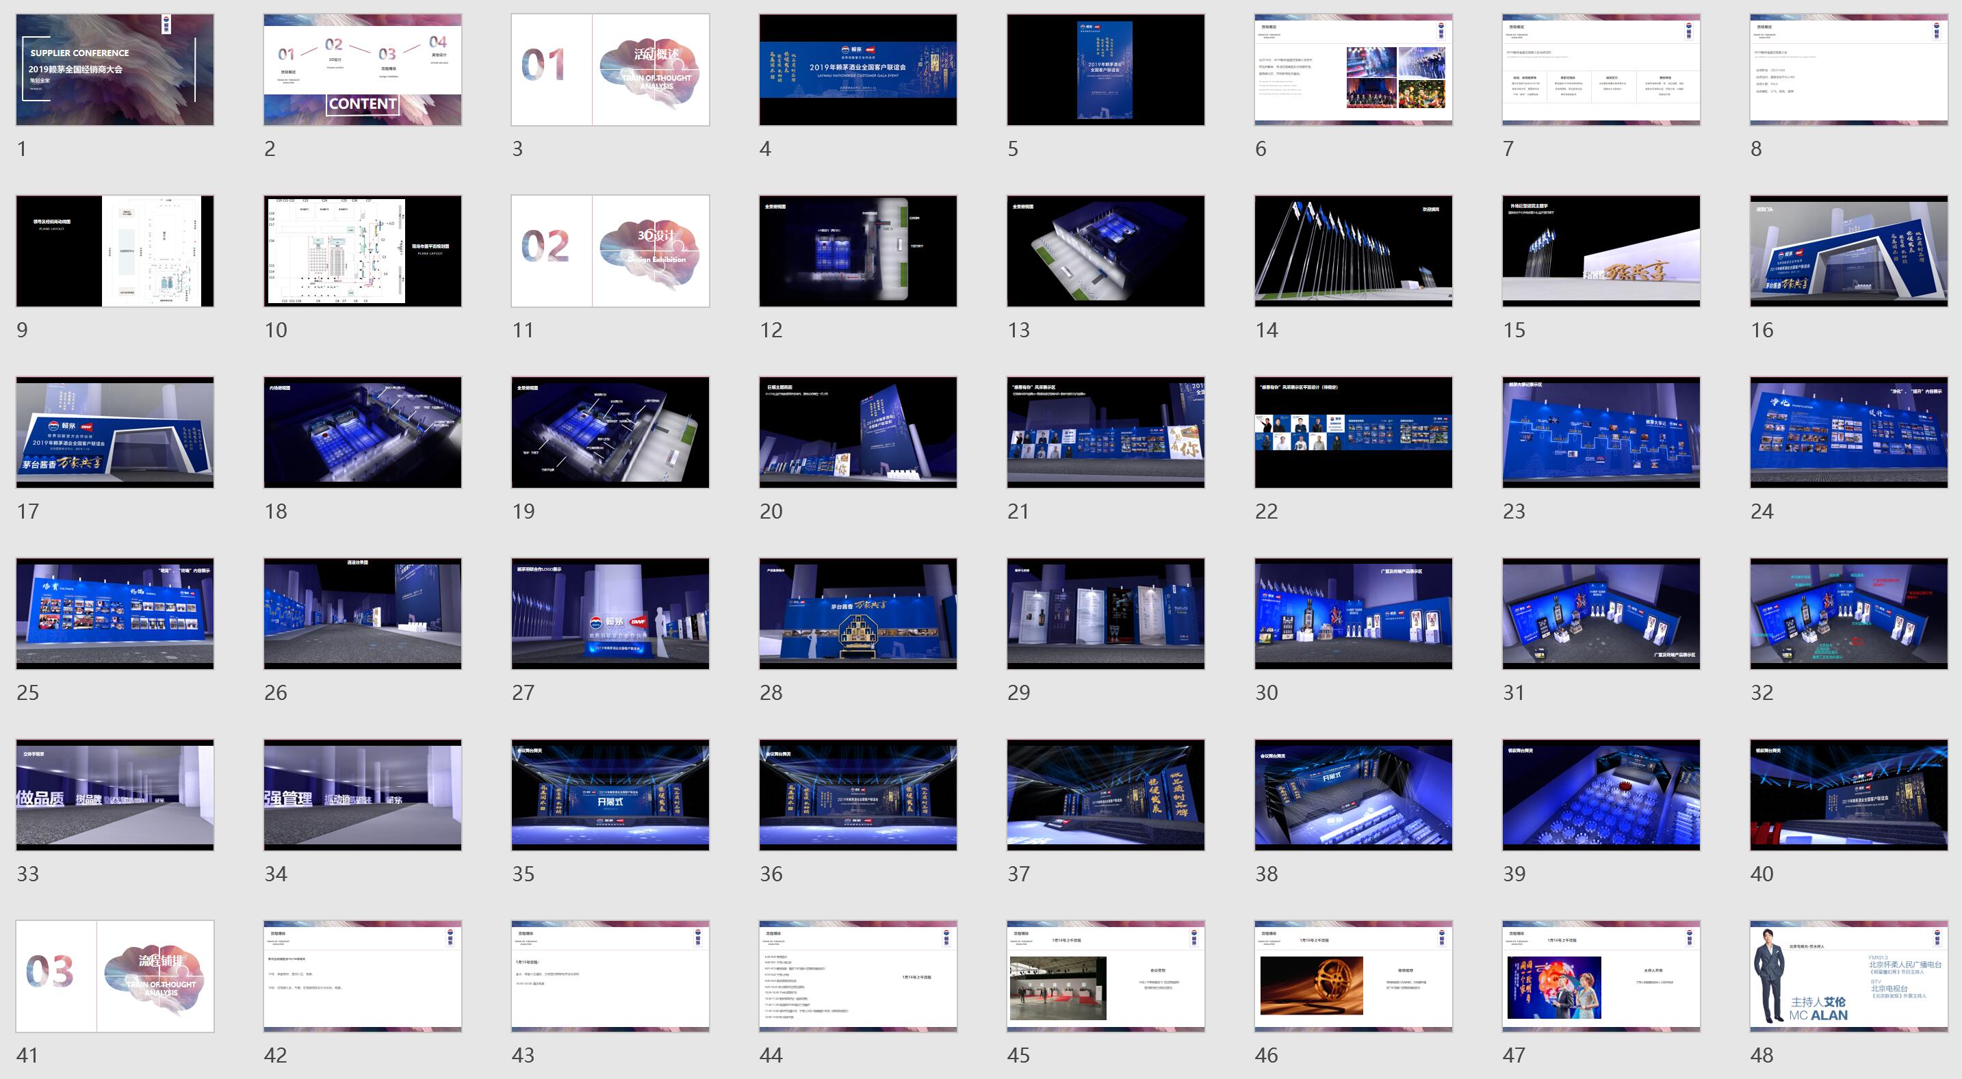The height and width of the screenshot is (1079, 1962).
Task: Select slide 4 blue banner thumbnail
Action: click(857, 69)
